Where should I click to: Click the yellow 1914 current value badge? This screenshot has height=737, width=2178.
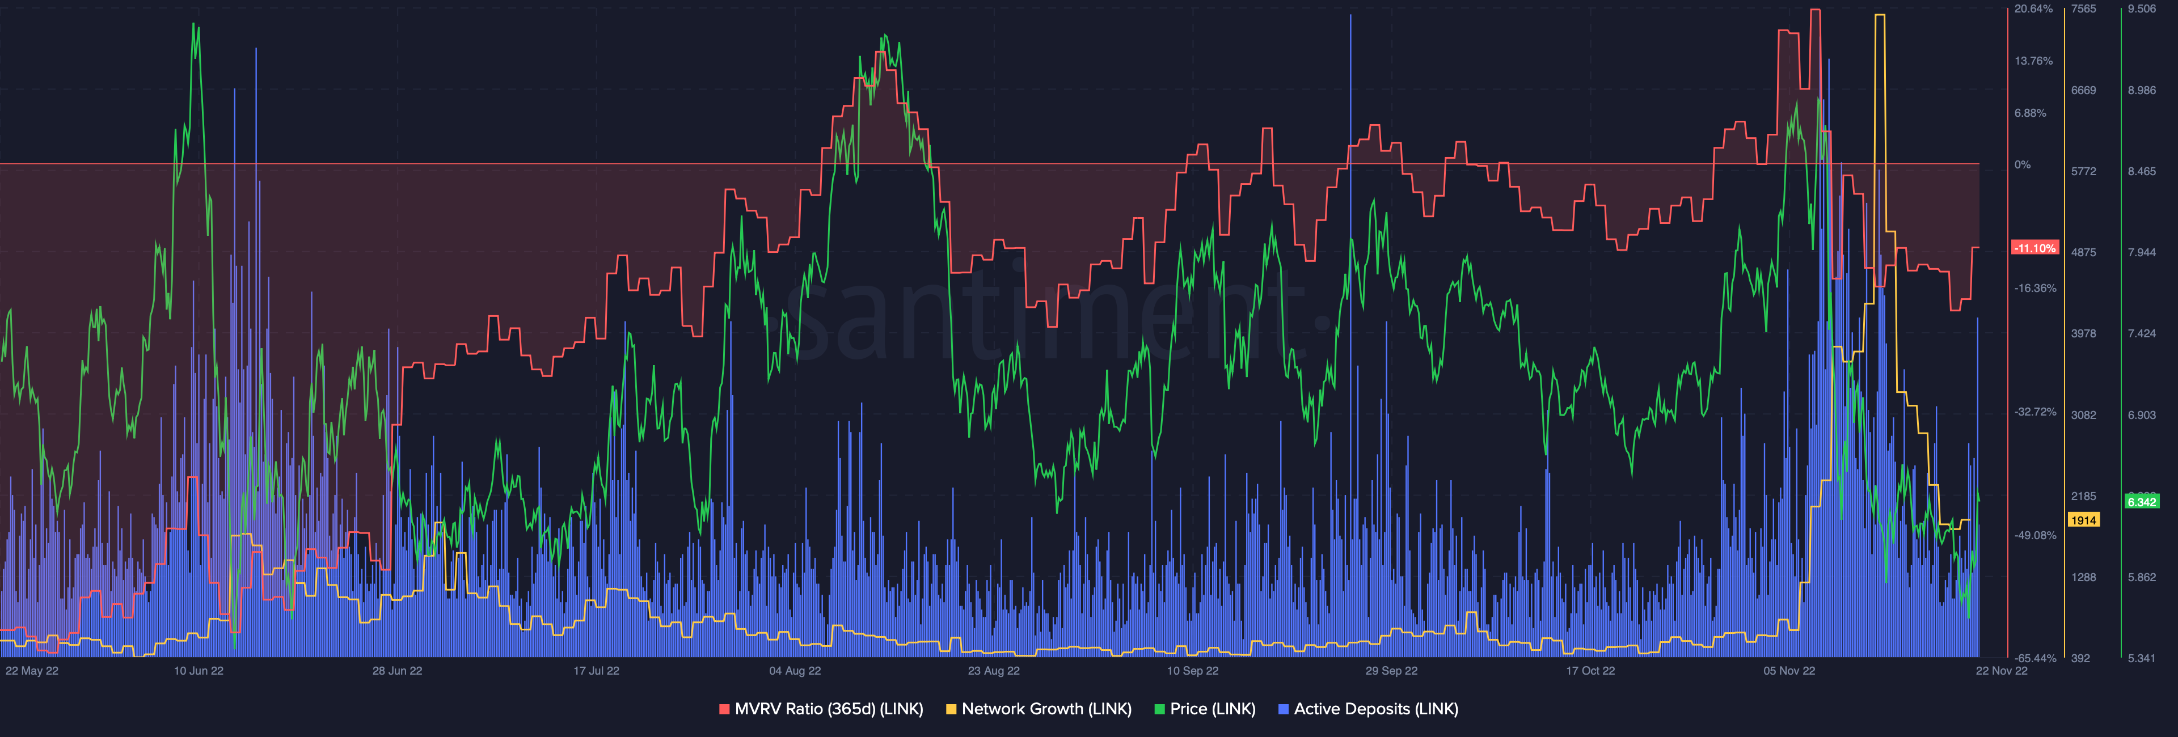[x=2083, y=520]
